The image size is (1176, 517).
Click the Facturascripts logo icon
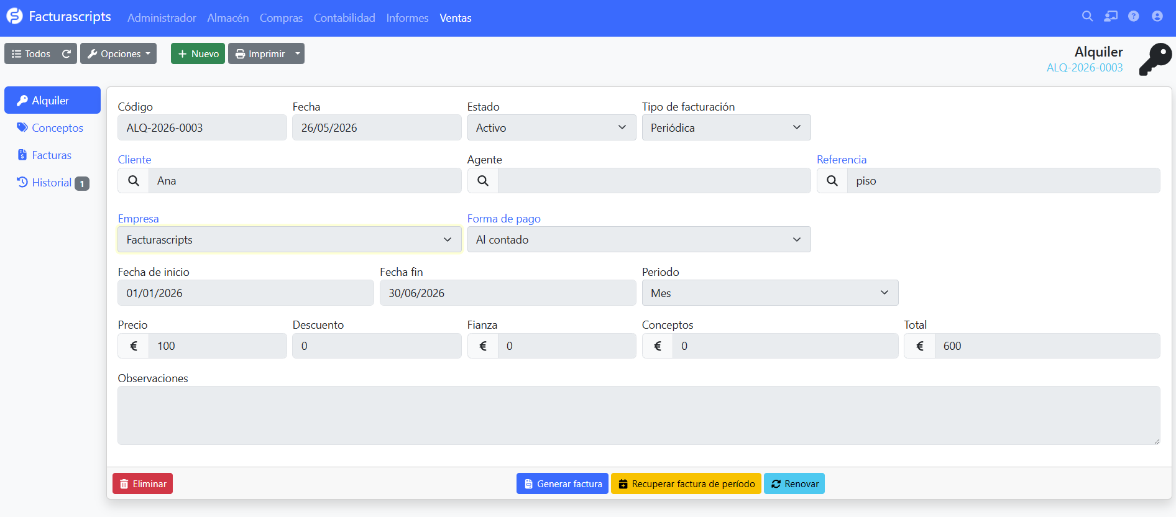tap(14, 17)
